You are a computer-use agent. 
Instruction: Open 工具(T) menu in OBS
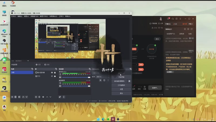(x=61, y=16)
